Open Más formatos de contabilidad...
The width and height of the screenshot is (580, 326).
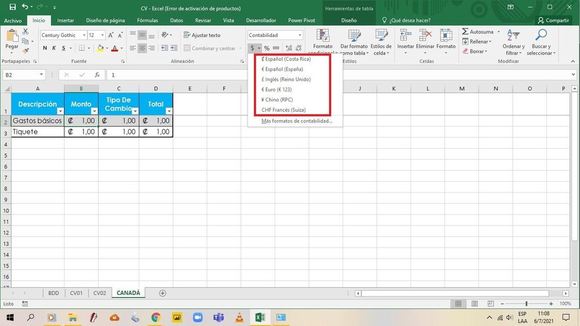tap(297, 121)
